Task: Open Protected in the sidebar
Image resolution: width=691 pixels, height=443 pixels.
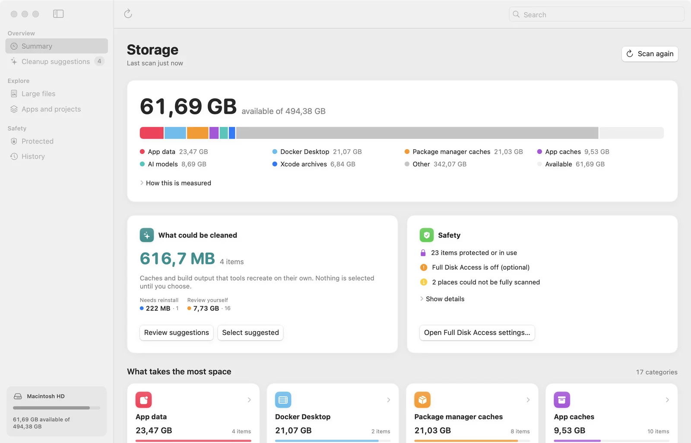Action: point(57,141)
